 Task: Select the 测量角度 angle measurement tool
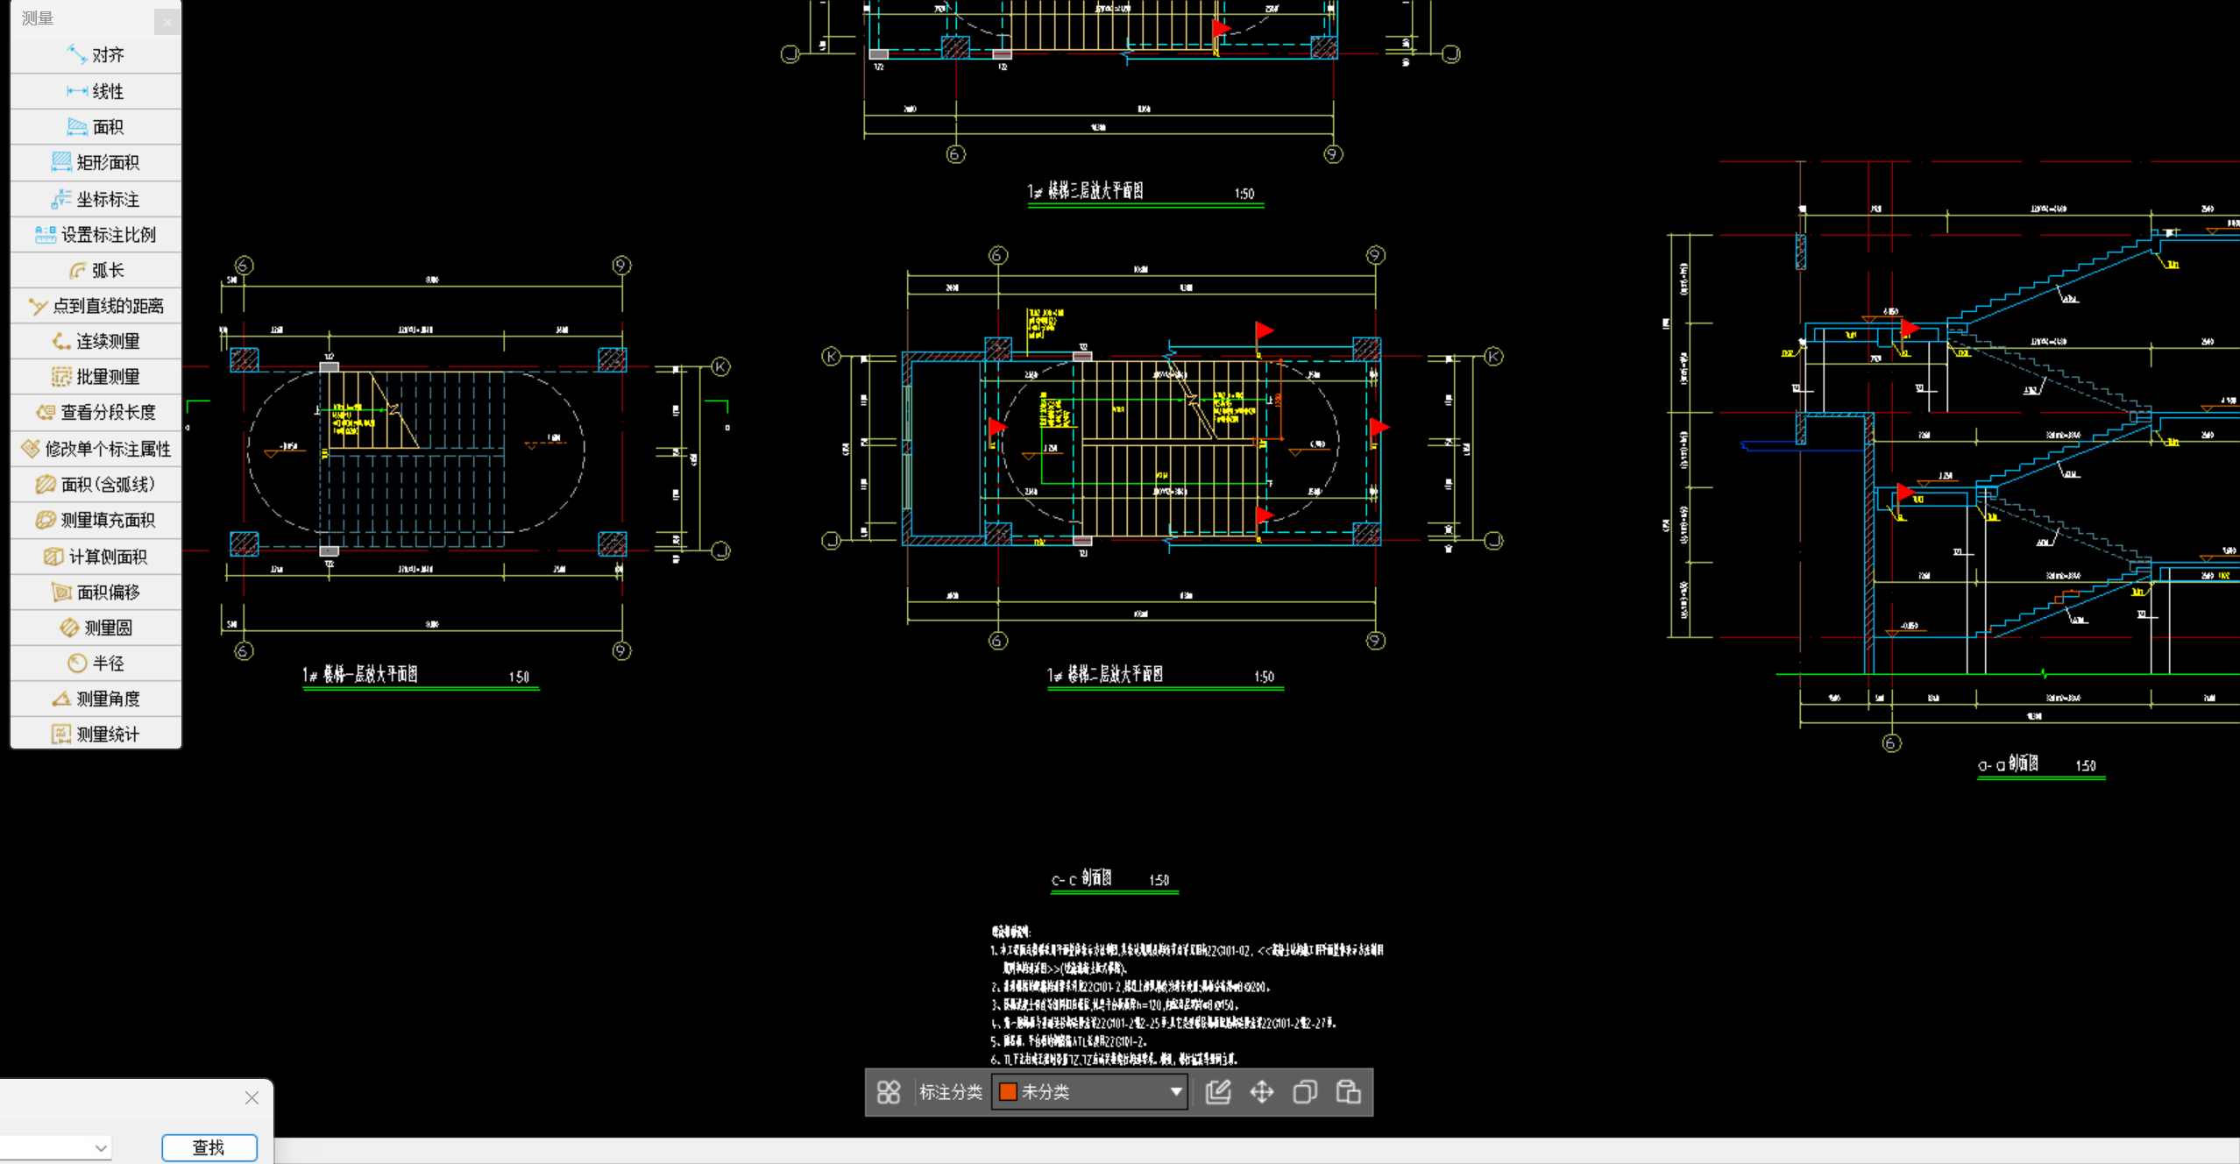tap(96, 699)
